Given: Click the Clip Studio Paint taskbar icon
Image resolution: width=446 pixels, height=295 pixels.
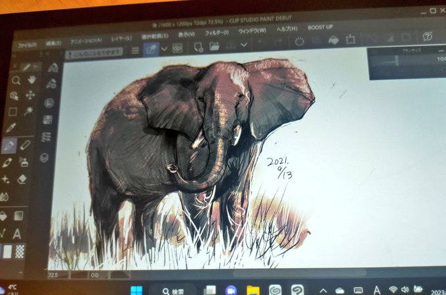Looking at the screenshot, I should tap(297, 290).
